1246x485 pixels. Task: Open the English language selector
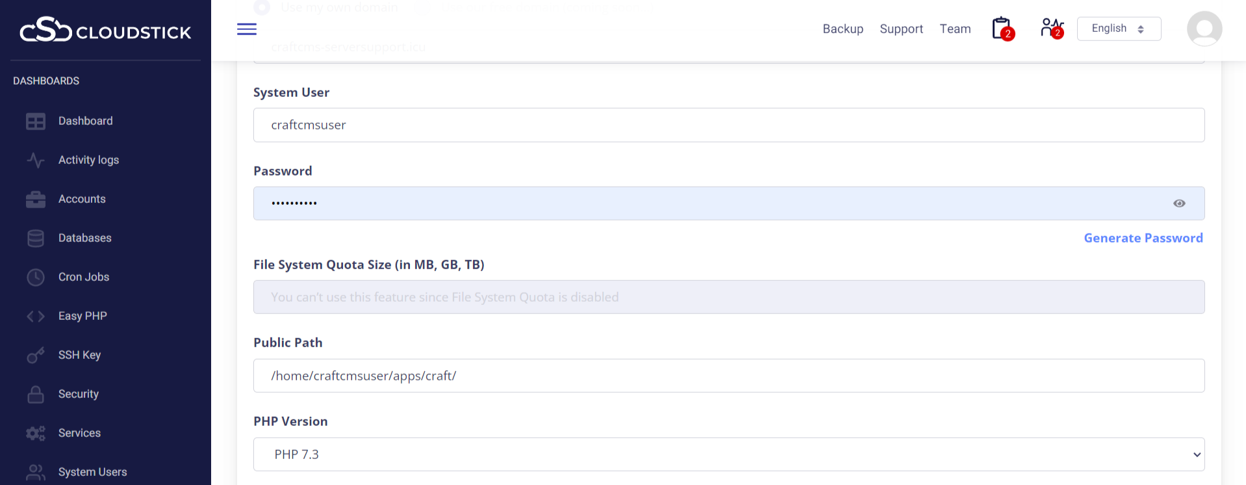click(1118, 29)
